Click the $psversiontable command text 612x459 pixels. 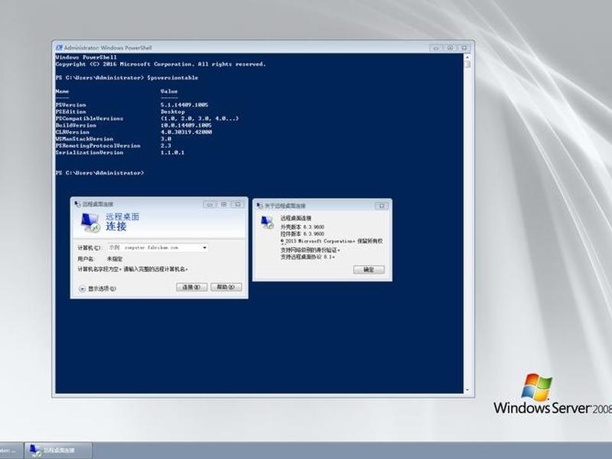pyautogui.click(x=173, y=78)
